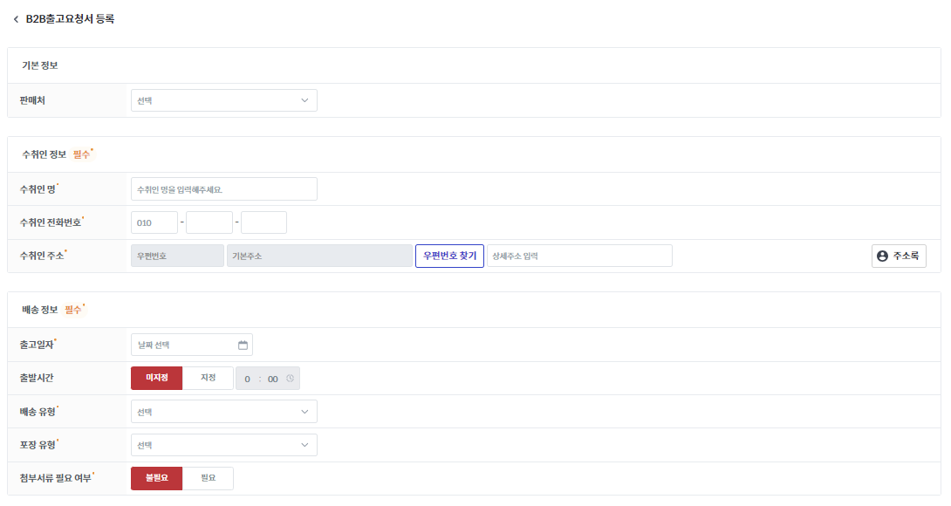Image resolution: width=951 pixels, height=506 pixels.
Task: Click the clock icon in 출발시간 time field
Action: click(x=290, y=379)
